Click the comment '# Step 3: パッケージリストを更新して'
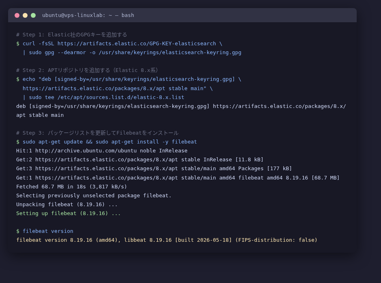Screen dimensions: 381x283 97,133
